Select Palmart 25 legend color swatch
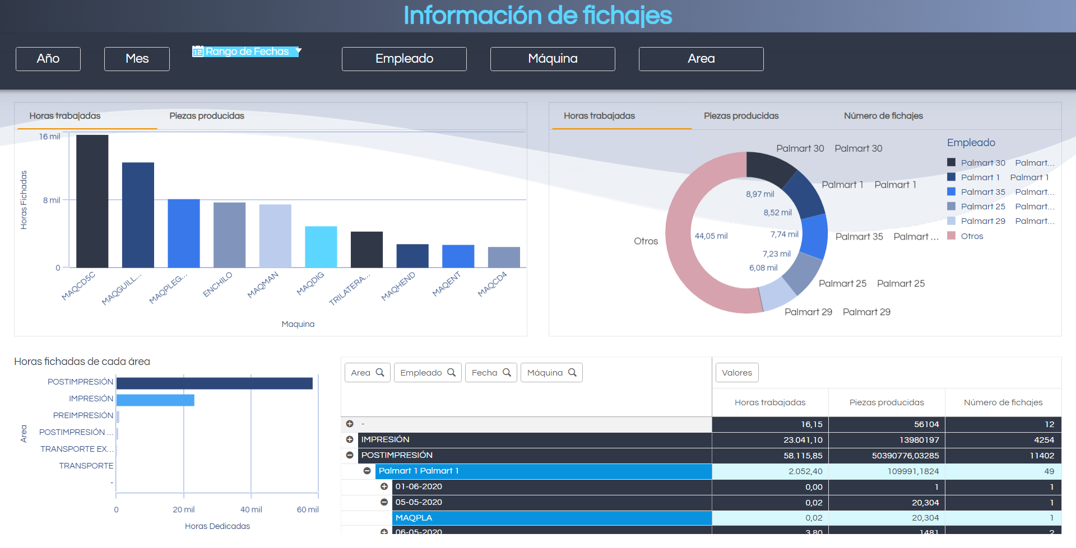This screenshot has height=548, width=1076. pyautogui.click(x=951, y=206)
